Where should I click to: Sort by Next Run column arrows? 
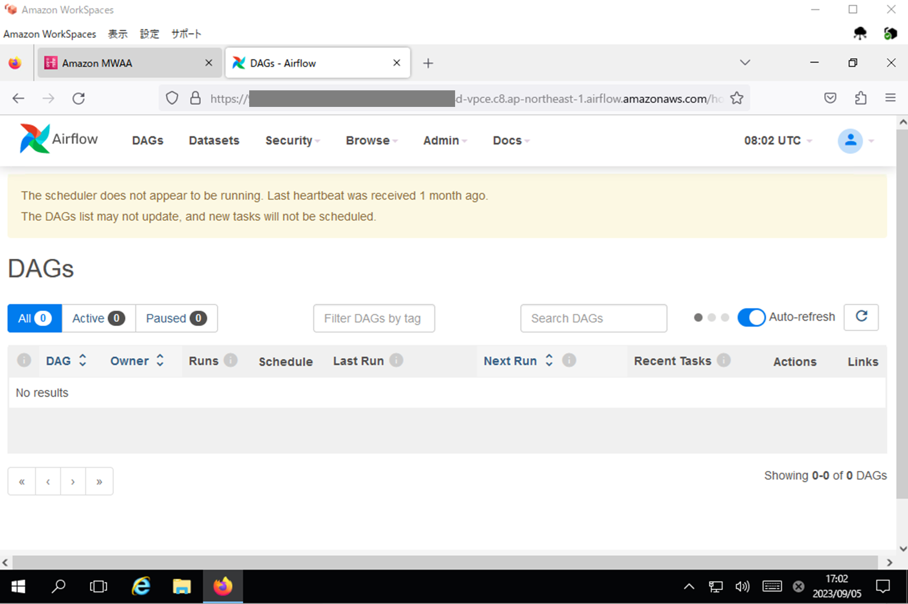549,360
